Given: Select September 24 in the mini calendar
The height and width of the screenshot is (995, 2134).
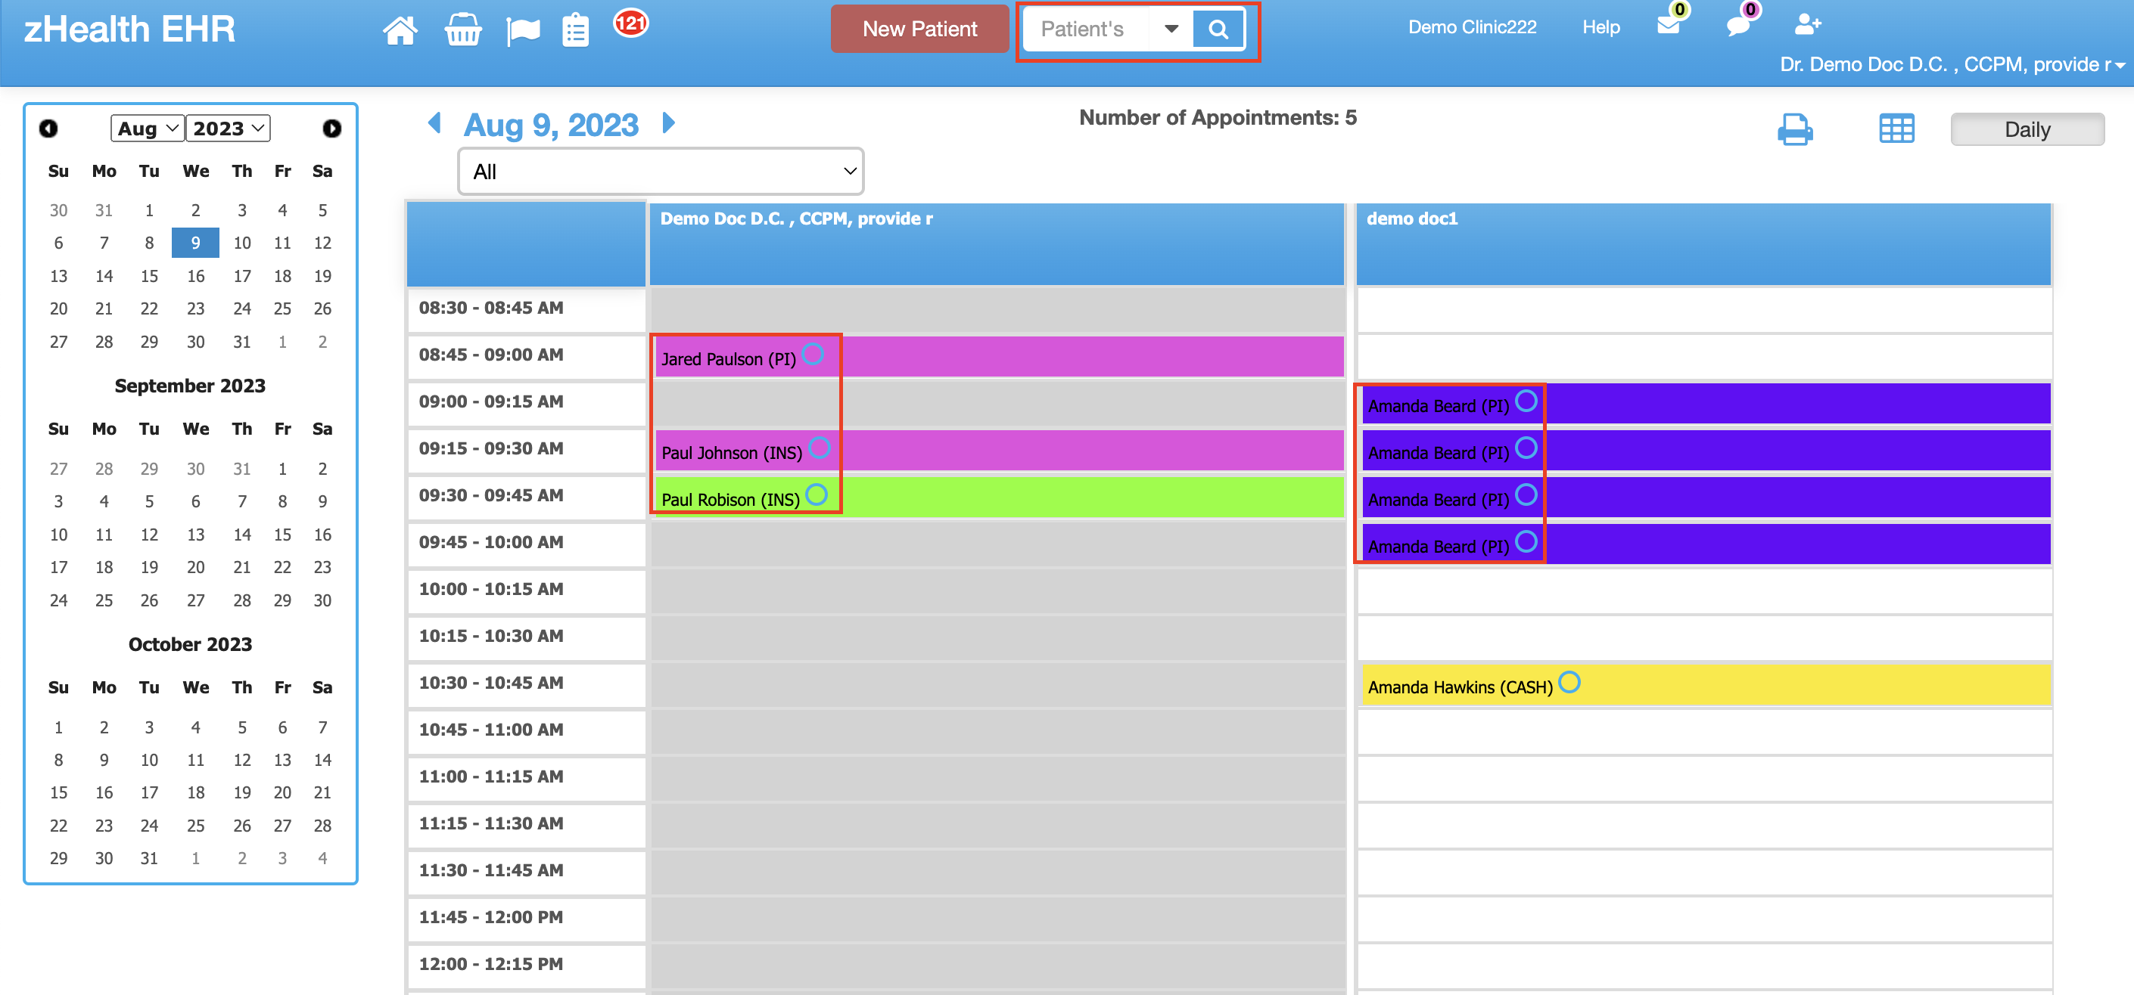Looking at the screenshot, I should pyautogui.click(x=58, y=600).
